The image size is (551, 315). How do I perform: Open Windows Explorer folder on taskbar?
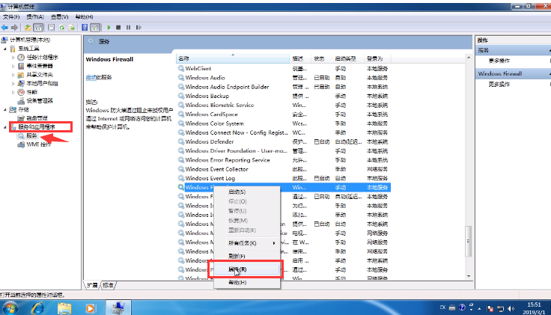pos(64,308)
